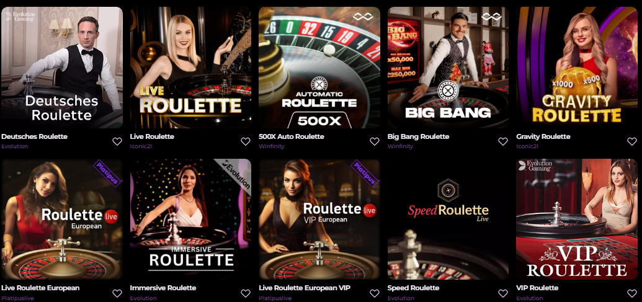Image resolution: width=642 pixels, height=302 pixels.
Task: Select the Speed Roulette title link
Action: click(414, 288)
